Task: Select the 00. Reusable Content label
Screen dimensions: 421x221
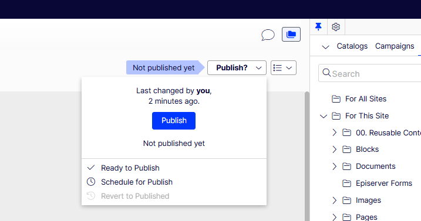Action: click(388, 132)
